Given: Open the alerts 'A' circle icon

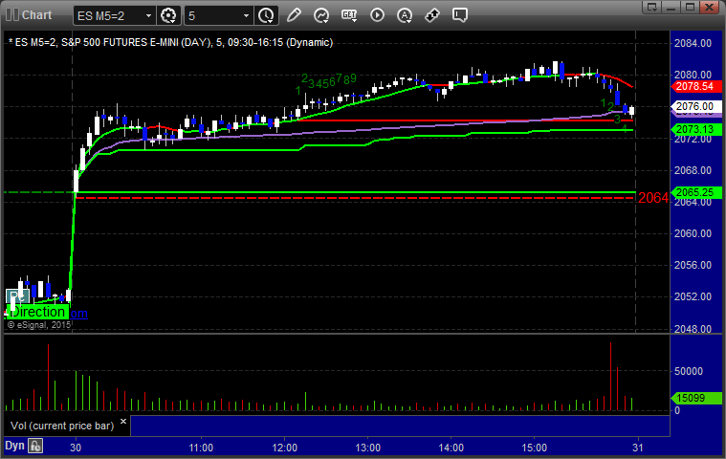Looking at the screenshot, I should [405, 15].
